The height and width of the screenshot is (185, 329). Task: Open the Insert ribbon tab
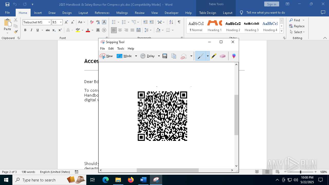pos(38,13)
